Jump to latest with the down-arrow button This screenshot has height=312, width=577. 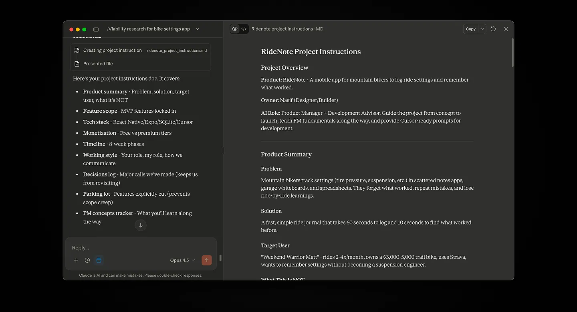coord(141,225)
